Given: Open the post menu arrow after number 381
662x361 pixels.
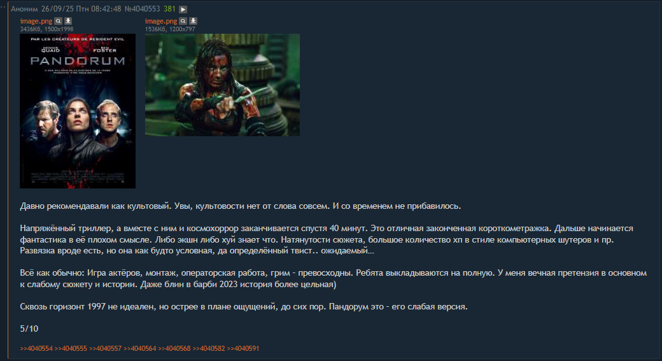Looking at the screenshot, I should click(x=183, y=10).
